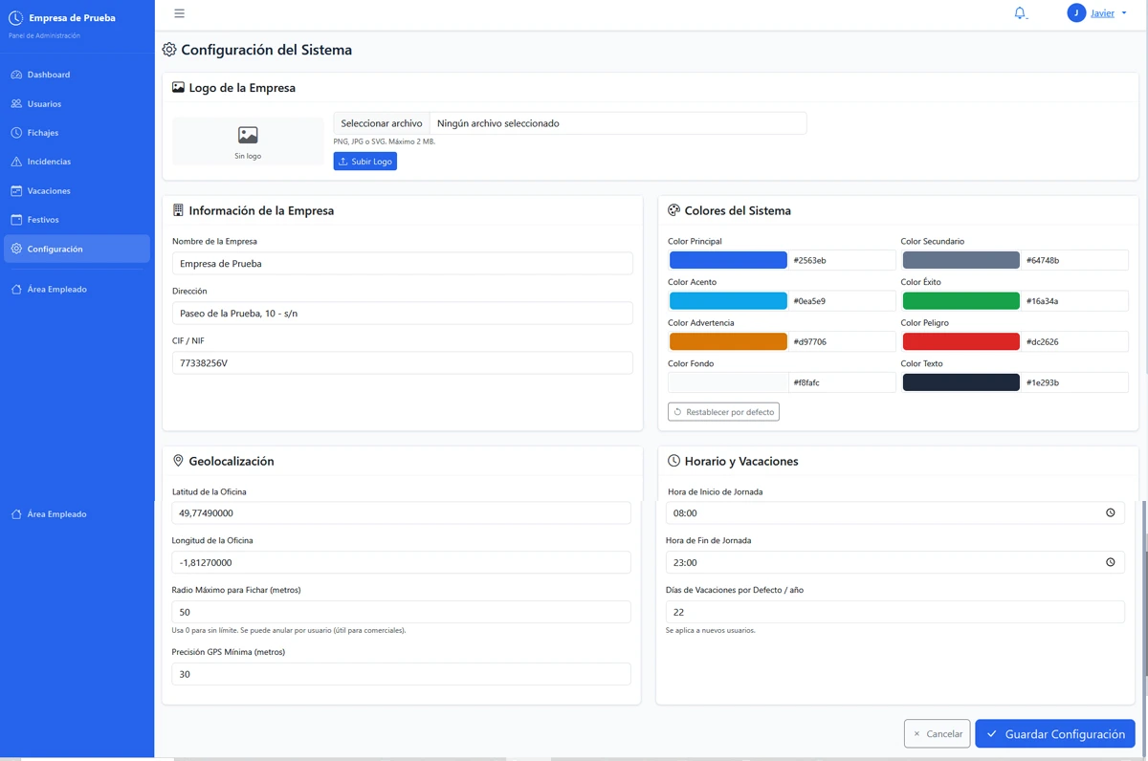Image resolution: width=1148 pixels, height=761 pixels.
Task: Click the Nombre de la Empresa field
Action: (x=402, y=264)
